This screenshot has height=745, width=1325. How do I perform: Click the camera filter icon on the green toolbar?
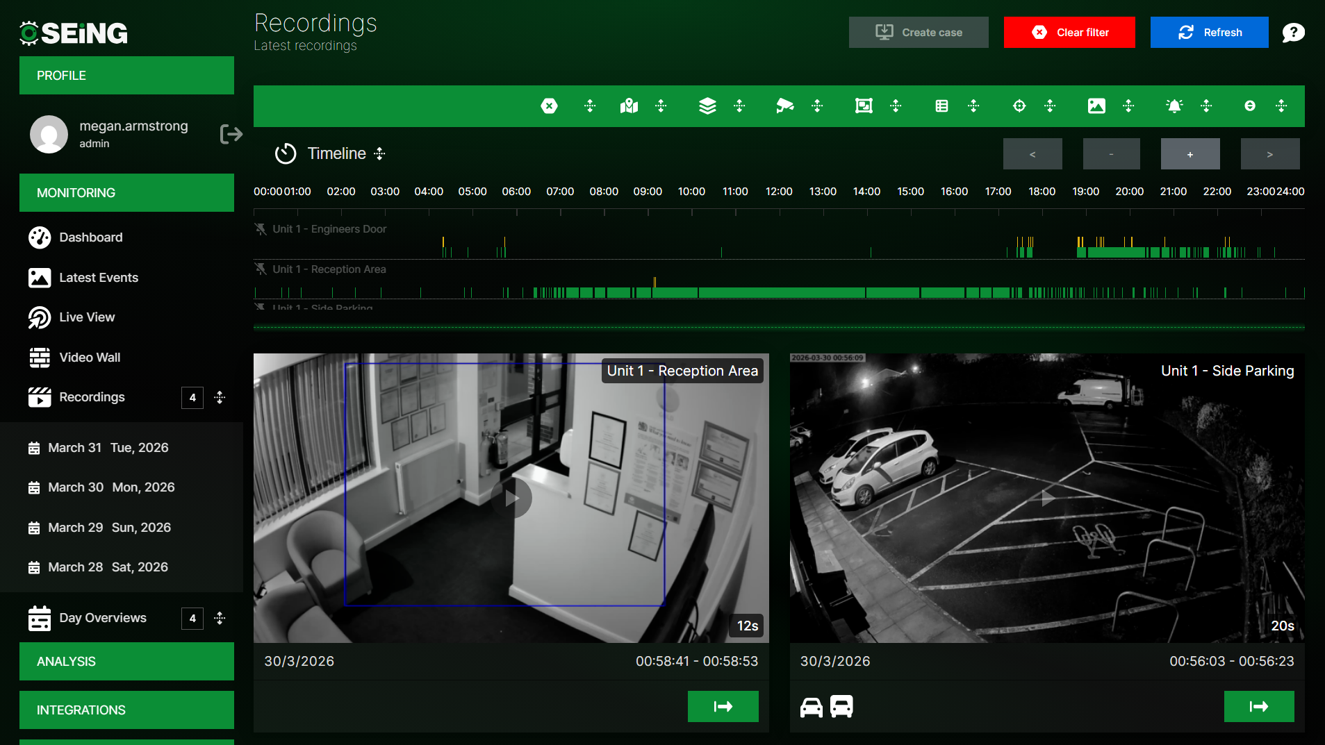(784, 106)
